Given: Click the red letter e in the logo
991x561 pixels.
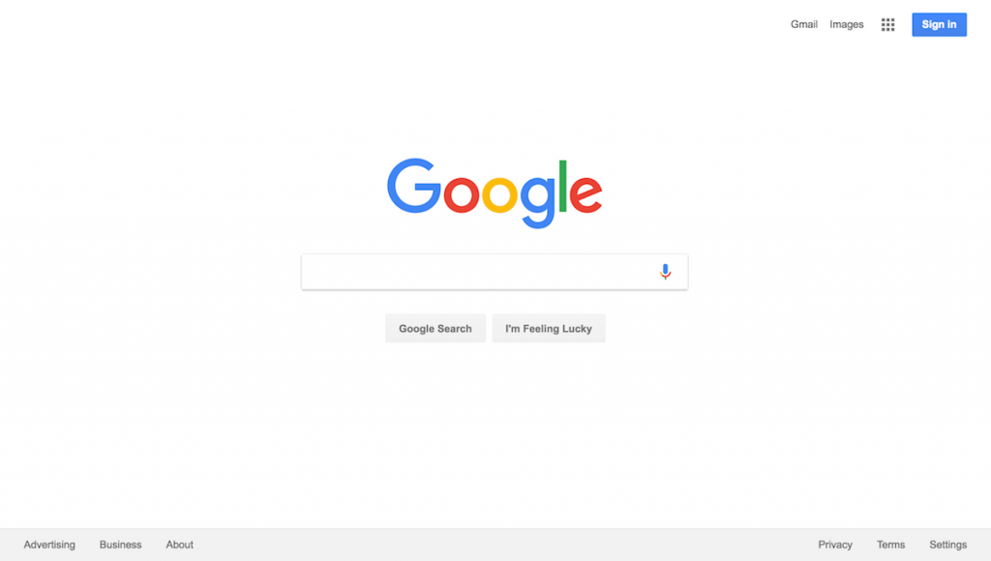Looking at the screenshot, I should pos(586,194).
